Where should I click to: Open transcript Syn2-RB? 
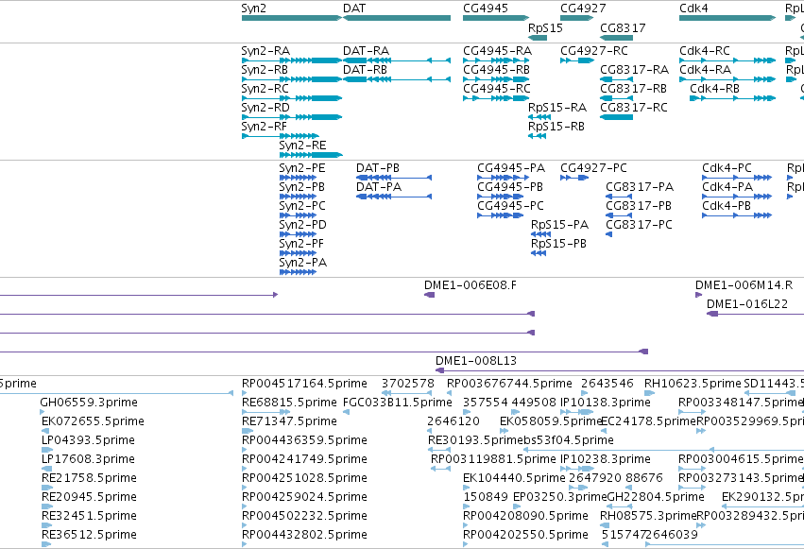click(x=292, y=79)
